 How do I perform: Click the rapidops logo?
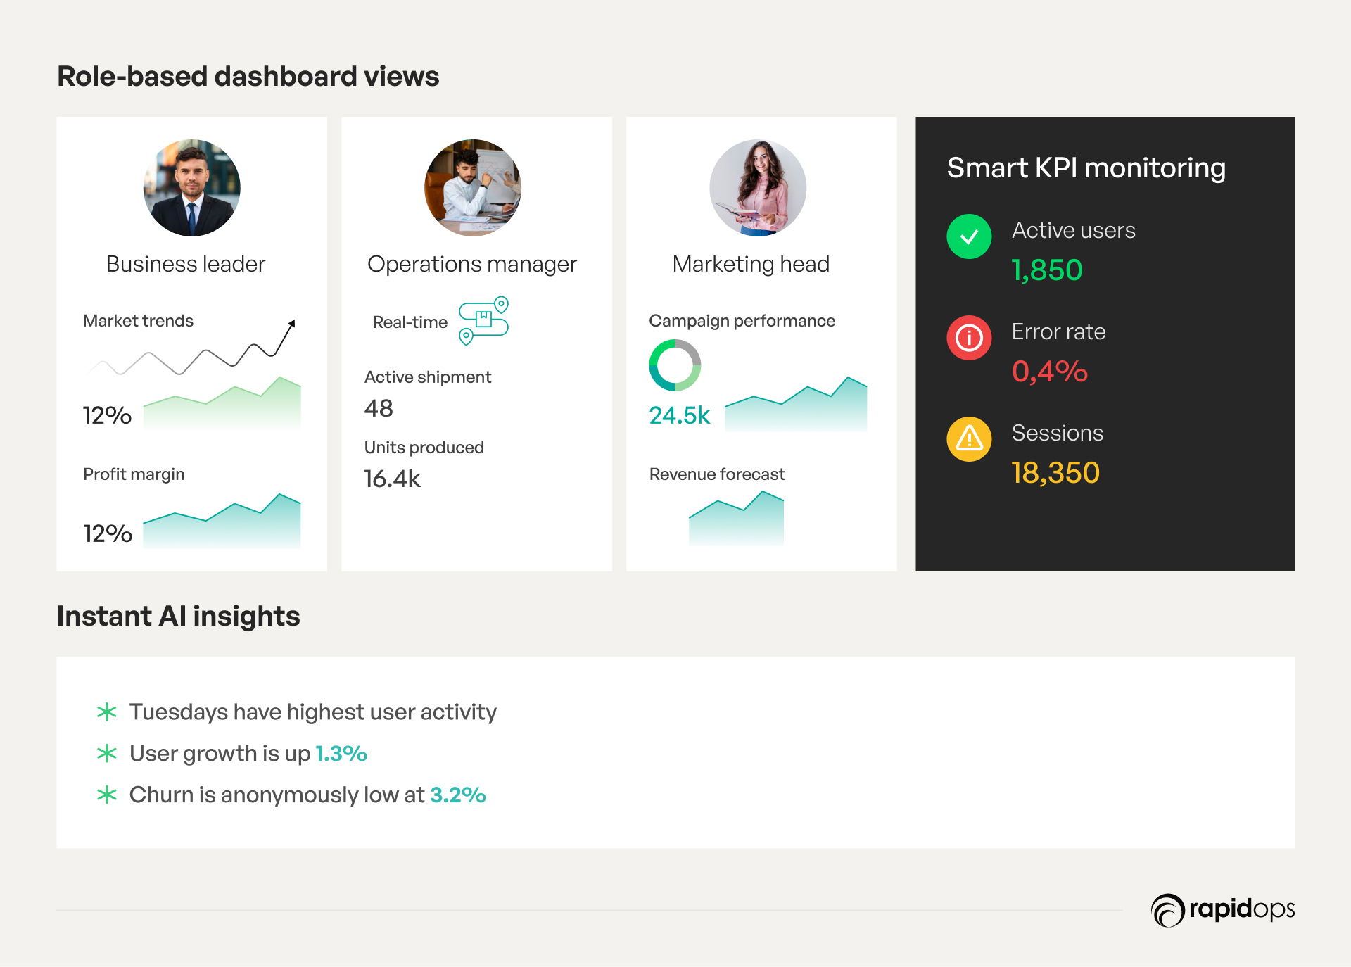point(1223,910)
